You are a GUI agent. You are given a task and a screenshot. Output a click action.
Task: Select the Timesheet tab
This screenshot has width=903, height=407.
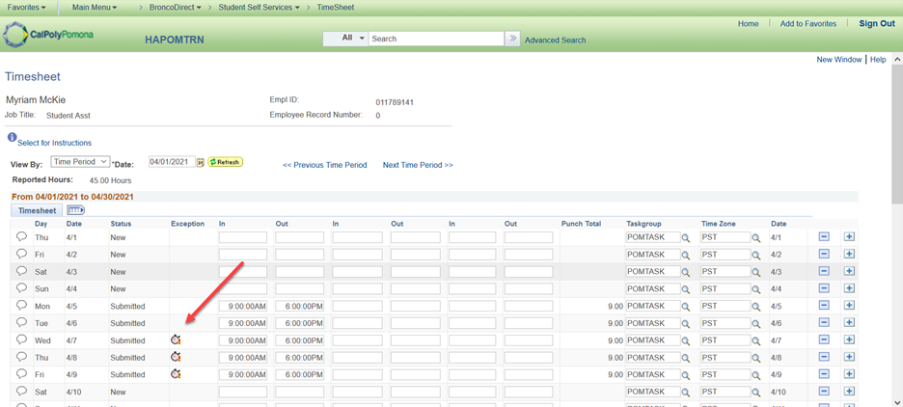tap(37, 210)
